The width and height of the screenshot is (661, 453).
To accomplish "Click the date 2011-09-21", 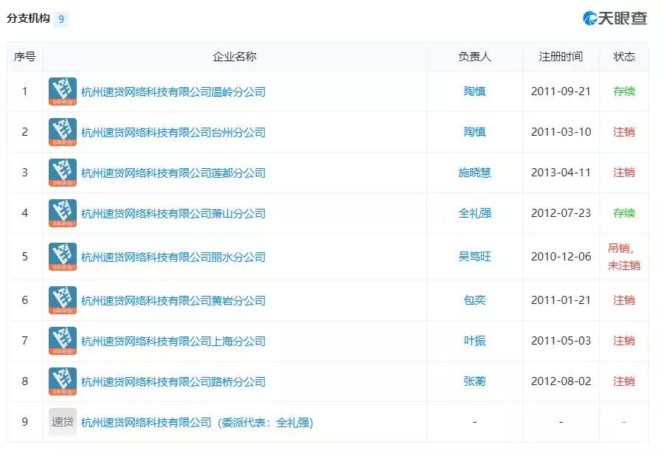I will coord(561,91).
